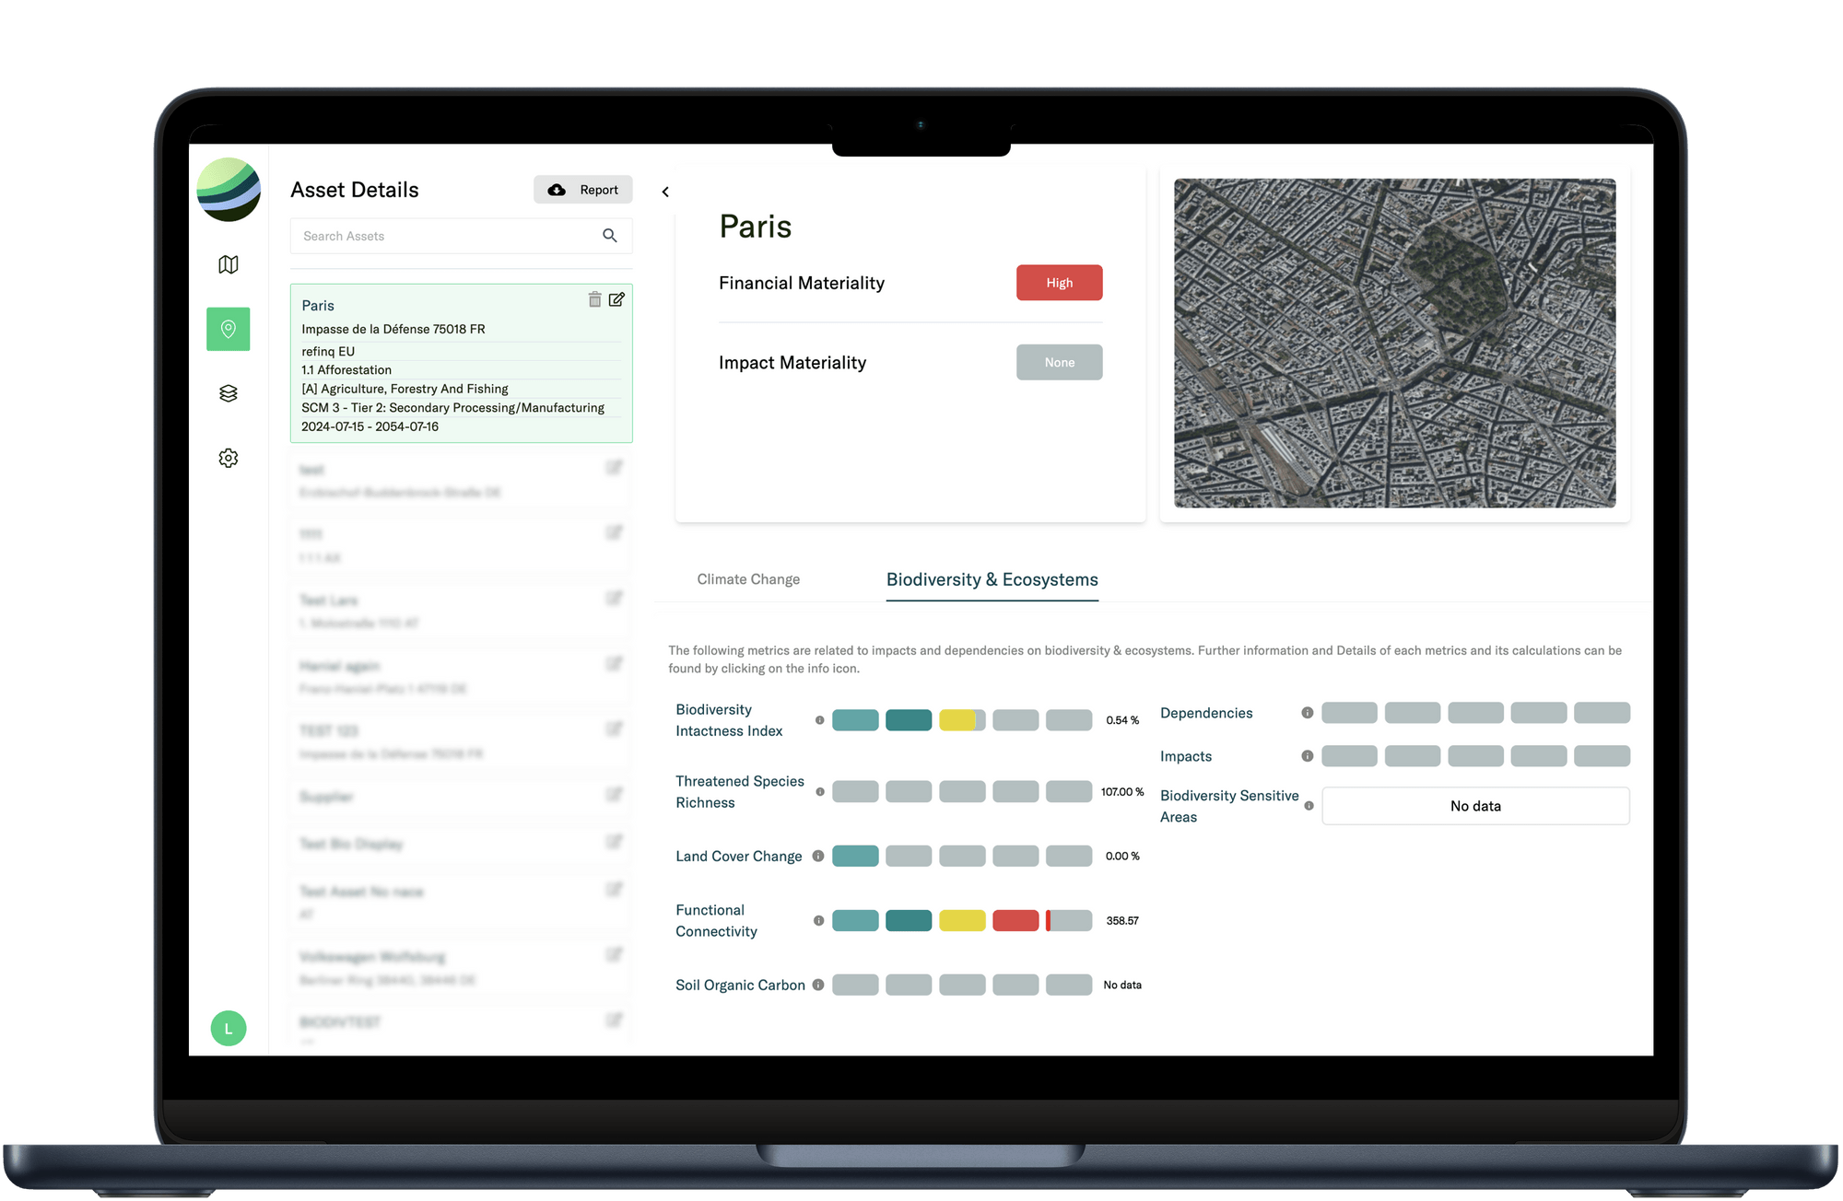1843x1201 pixels.
Task: Open info for Functional Connectivity
Action: 818,921
